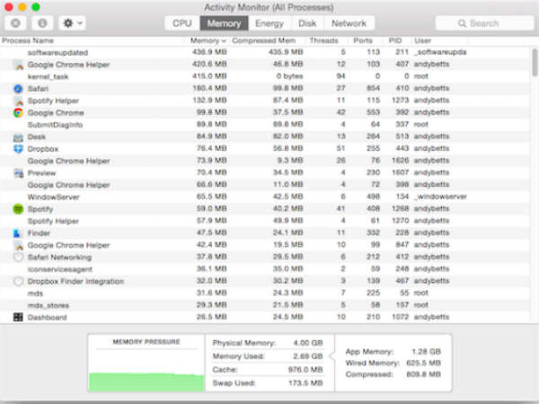
Task: Sort by PID column header
Action: point(394,40)
